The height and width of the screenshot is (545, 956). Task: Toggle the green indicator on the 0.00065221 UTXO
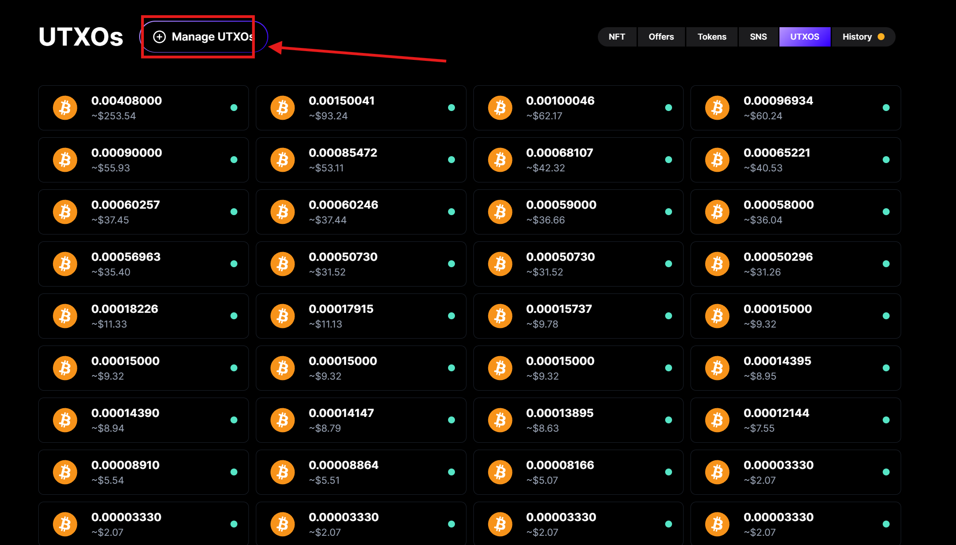(886, 159)
